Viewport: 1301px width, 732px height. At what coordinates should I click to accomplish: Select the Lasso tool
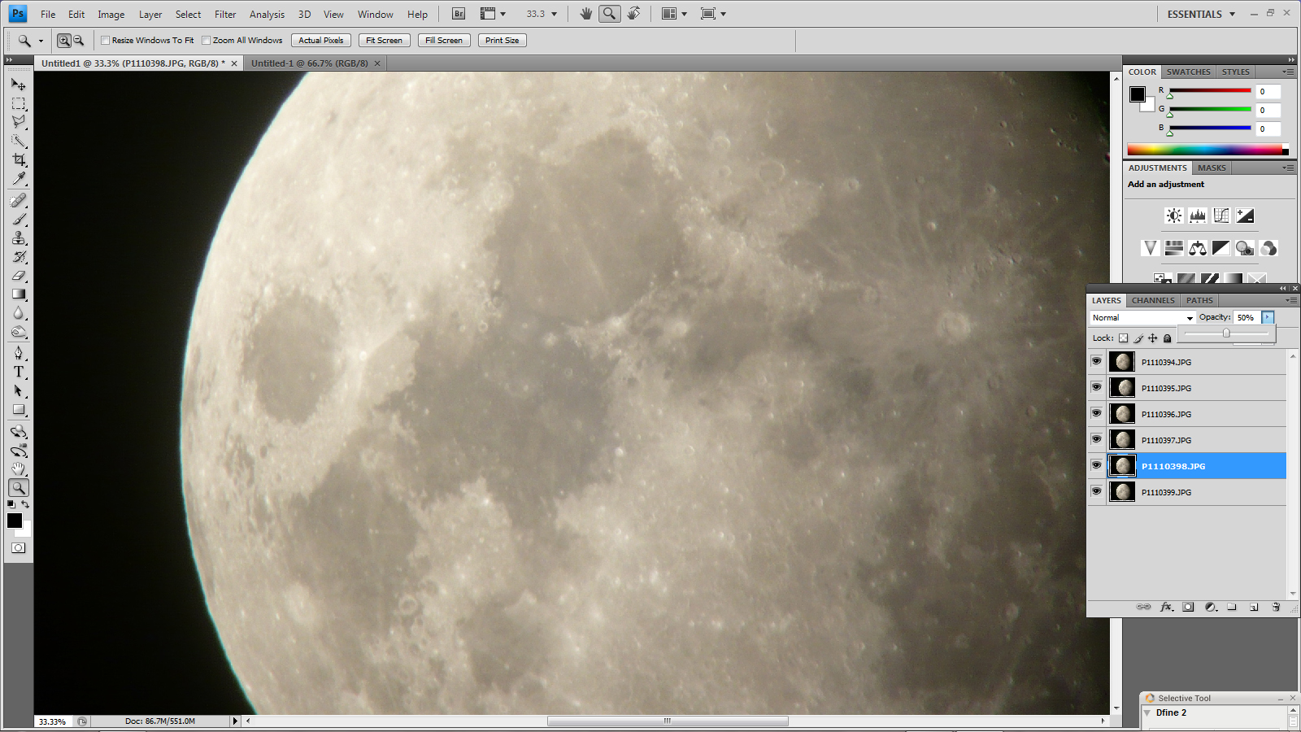(x=19, y=122)
